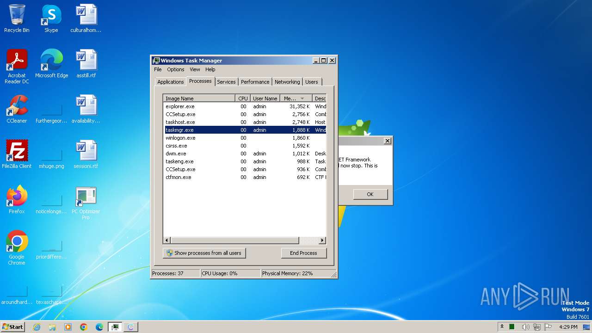This screenshot has height=333, width=592.
Task: Launch CCleaner desktop shortcut
Action: (x=17, y=109)
